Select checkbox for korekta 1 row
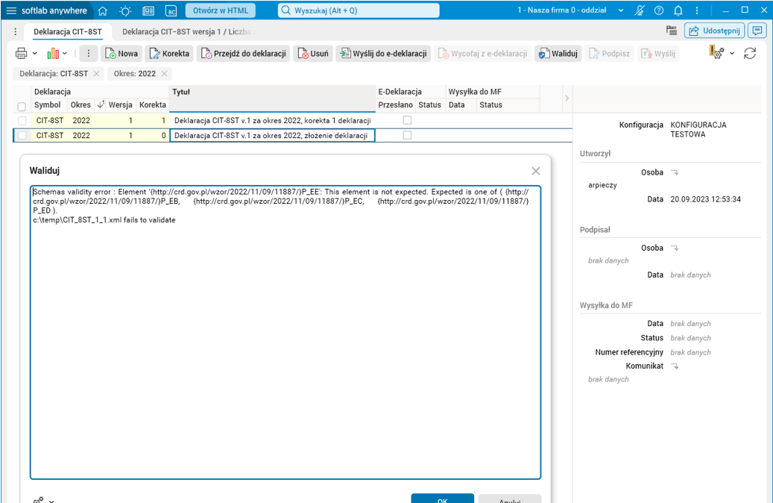The height and width of the screenshot is (503, 773). coord(22,120)
